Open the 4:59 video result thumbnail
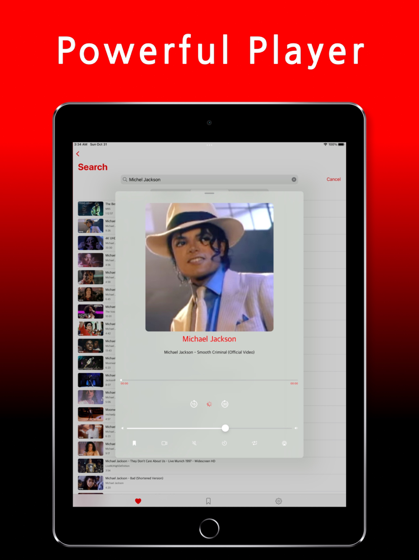The height and width of the screenshot is (560, 419). tap(91, 277)
